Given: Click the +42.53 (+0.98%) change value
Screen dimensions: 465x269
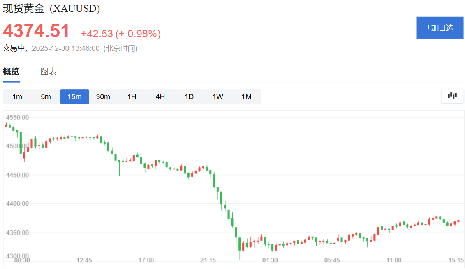Looking at the screenshot, I should pos(121,34).
